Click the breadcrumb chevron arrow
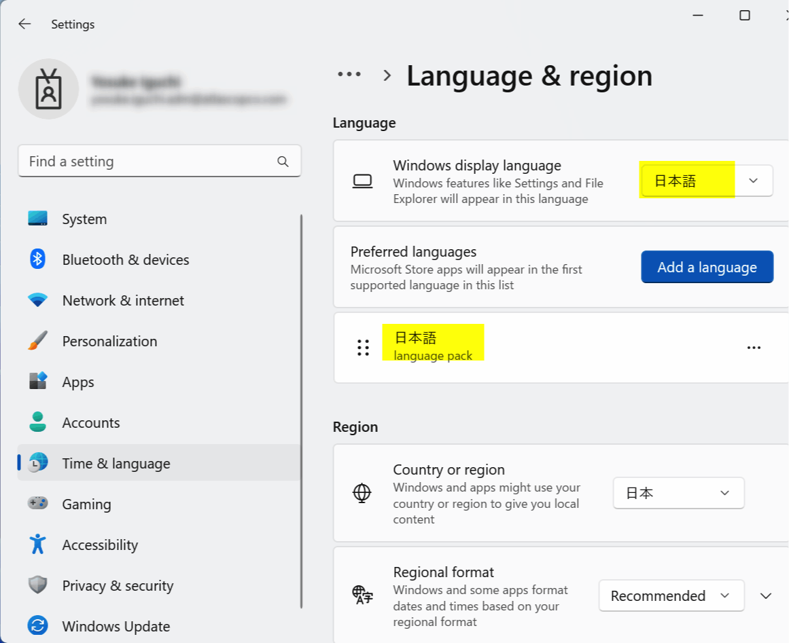The height and width of the screenshot is (643, 789). click(387, 75)
